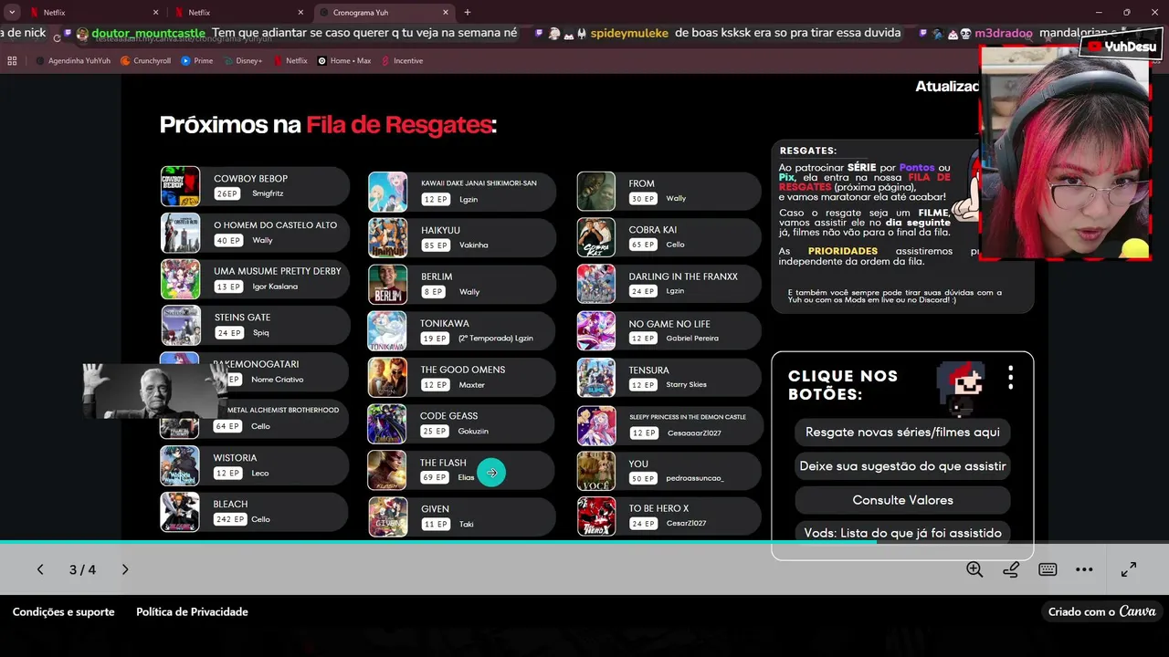Open the Home • Max bookmark
This screenshot has height=657, width=1169.
(x=344, y=61)
